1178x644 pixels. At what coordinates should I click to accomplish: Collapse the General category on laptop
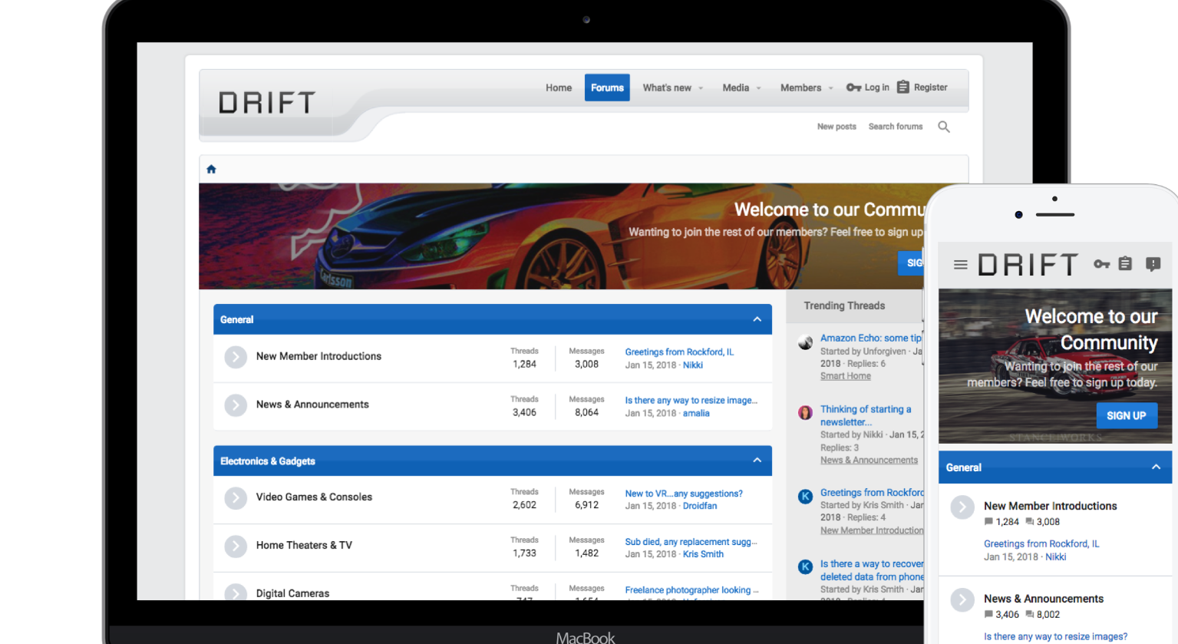pyautogui.click(x=757, y=319)
